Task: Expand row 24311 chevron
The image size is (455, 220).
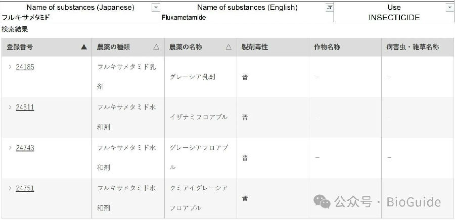Action: (10, 107)
